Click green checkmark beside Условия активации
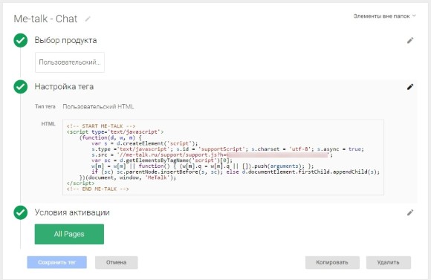Viewport: 431px width, 280px height. [21, 212]
